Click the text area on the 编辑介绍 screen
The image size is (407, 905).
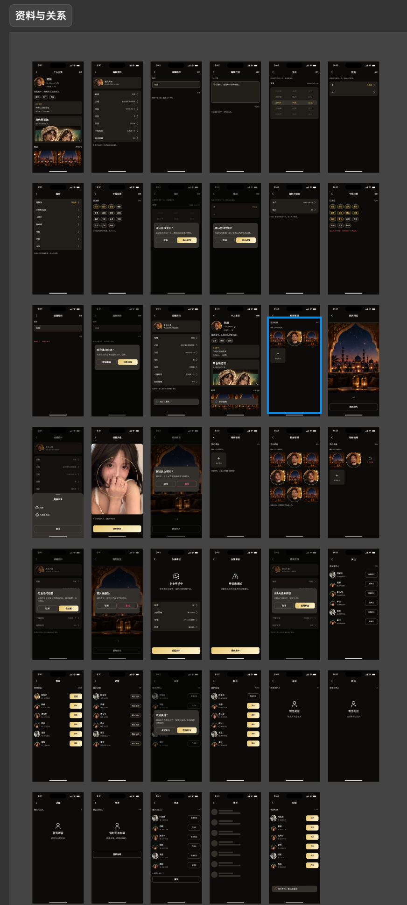[235, 92]
